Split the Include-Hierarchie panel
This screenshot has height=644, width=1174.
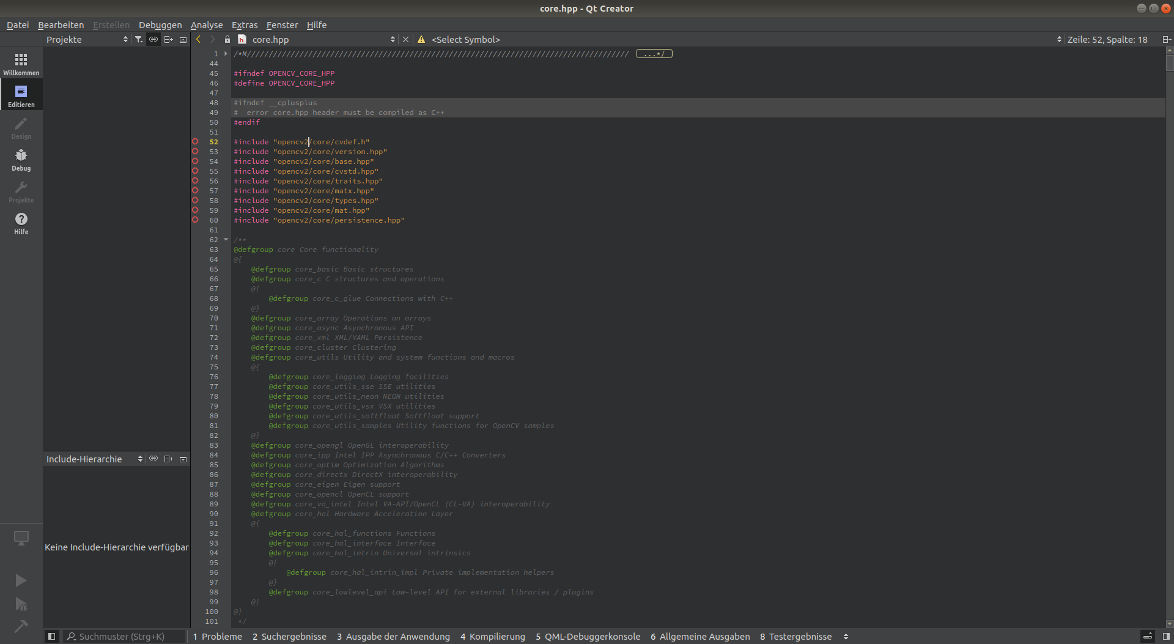click(168, 459)
